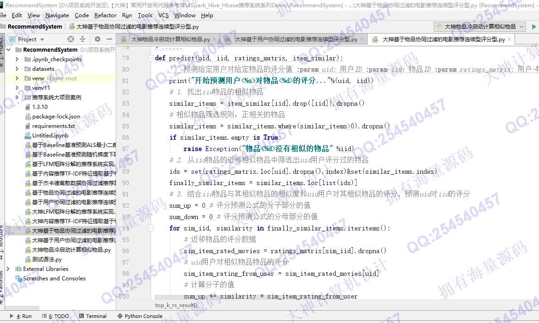Hide the Project panel with the minus icon
This screenshot has height=323, width=539.
(x=109, y=39)
